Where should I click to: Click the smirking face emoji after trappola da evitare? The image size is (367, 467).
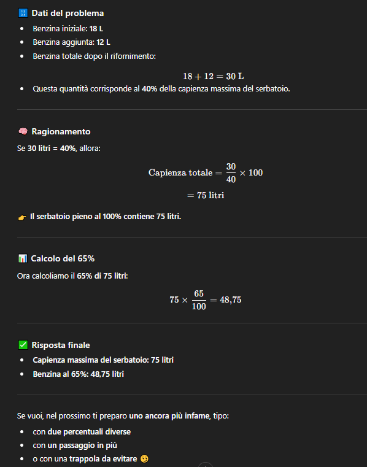point(144,458)
